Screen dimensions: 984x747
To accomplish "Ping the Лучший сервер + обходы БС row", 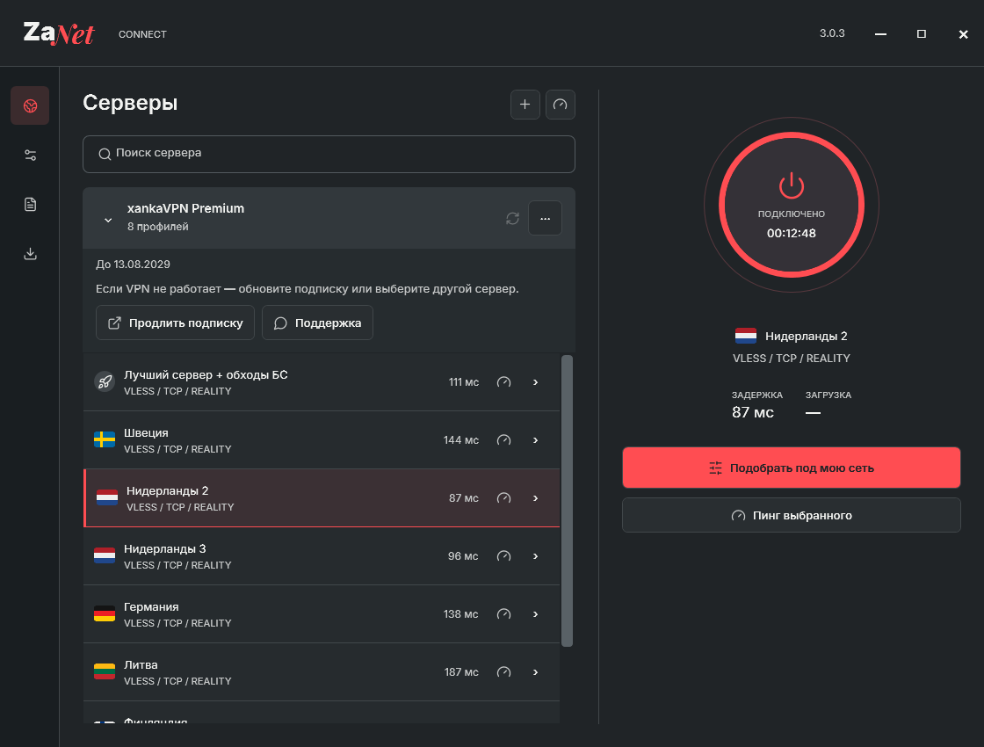I will (x=504, y=382).
